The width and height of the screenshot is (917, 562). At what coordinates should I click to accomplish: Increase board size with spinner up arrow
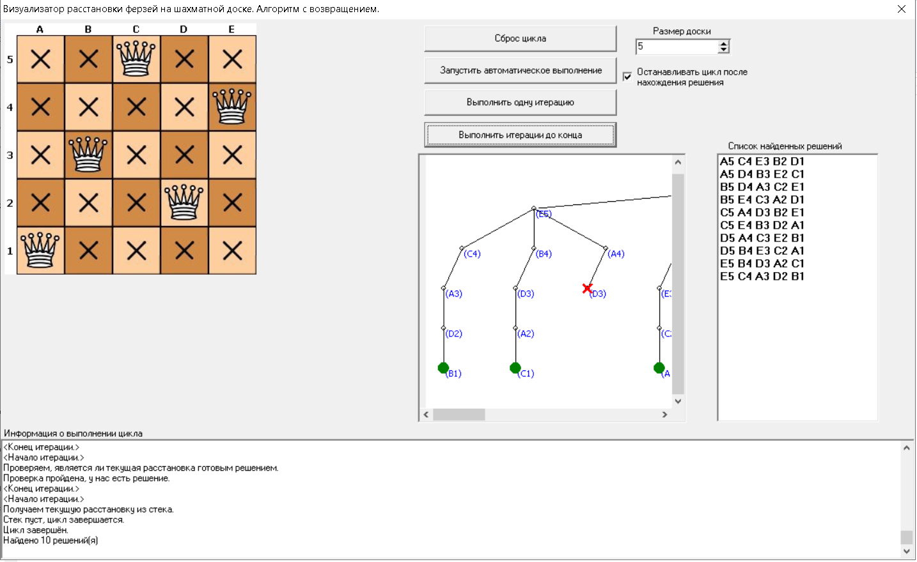723,43
